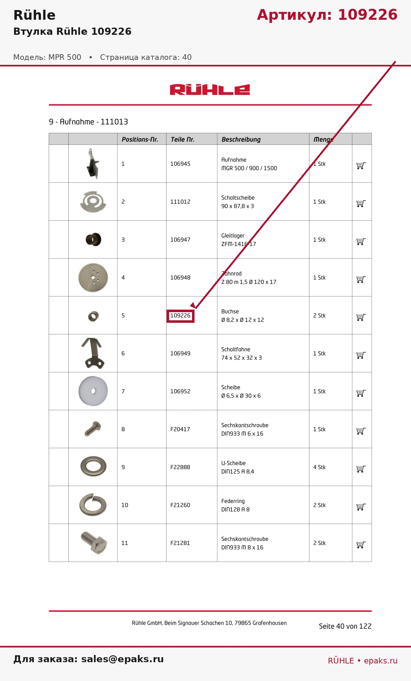
Task: Click the highlighted part number 109226
Action: (180, 316)
